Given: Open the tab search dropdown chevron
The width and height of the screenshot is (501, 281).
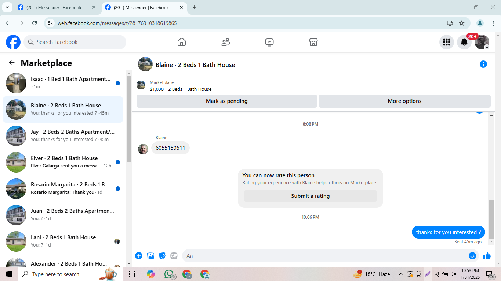Looking at the screenshot, I should [x=7, y=7].
